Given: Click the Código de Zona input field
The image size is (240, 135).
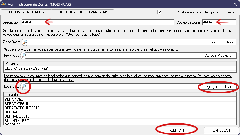Looking at the screenshot, I should click(219, 22).
